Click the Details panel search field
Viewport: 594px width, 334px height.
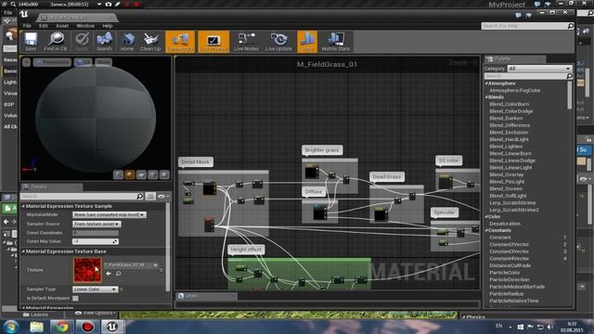(82, 196)
